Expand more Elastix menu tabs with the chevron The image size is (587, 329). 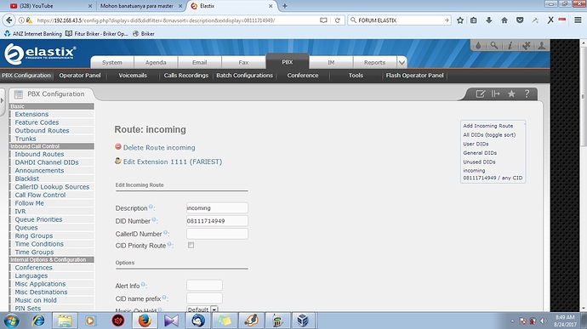click(402, 63)
